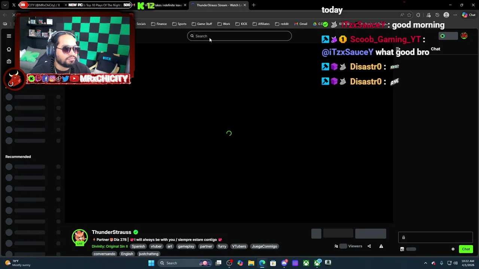Open the reddit bookmarks folder
This screenshot has width=479, height=269.
282,24
